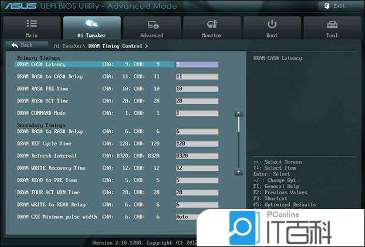Select the DRAM RAS# to RAS# Delay field
Viewport: 365px width, 247px height.
coord(197,131)
